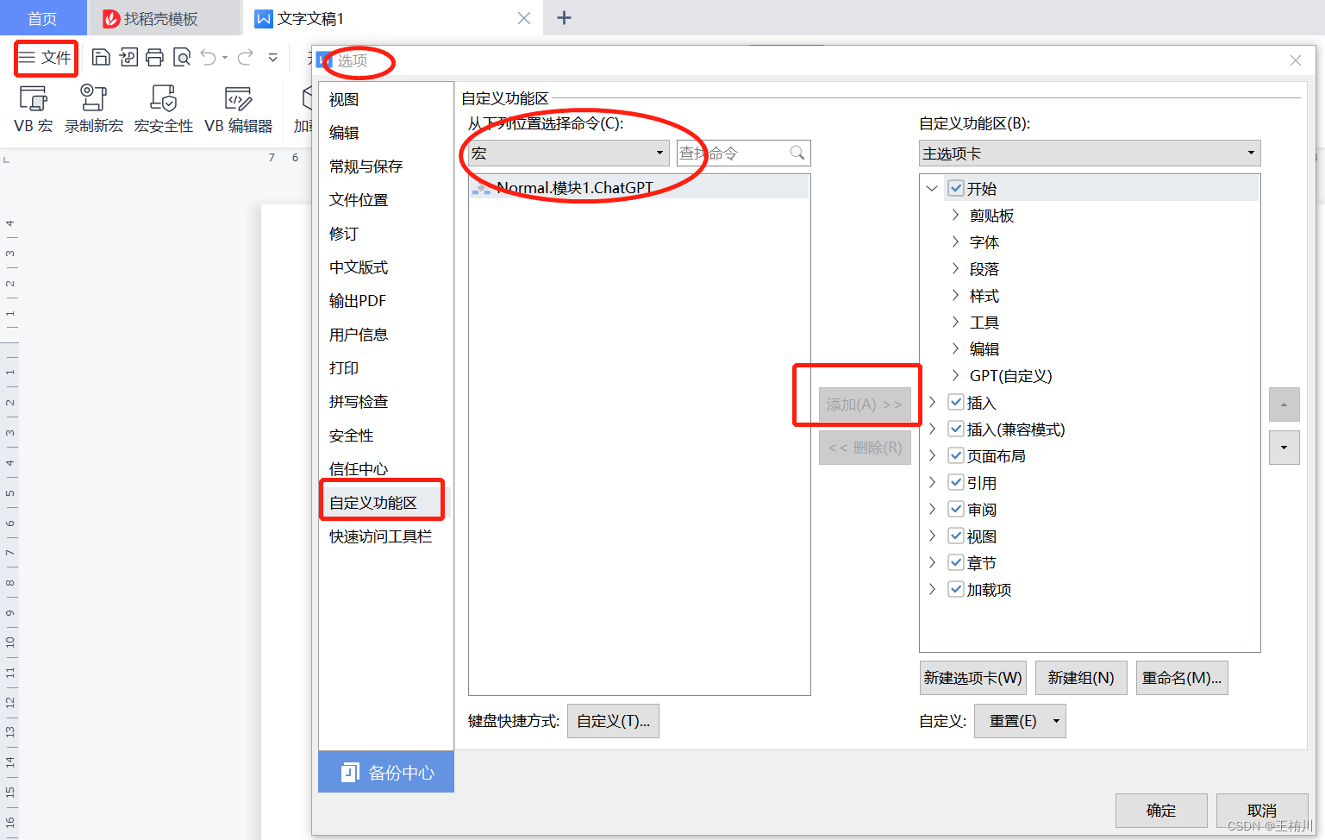
Task: Click the move down arrow button
Action: 1284,448
